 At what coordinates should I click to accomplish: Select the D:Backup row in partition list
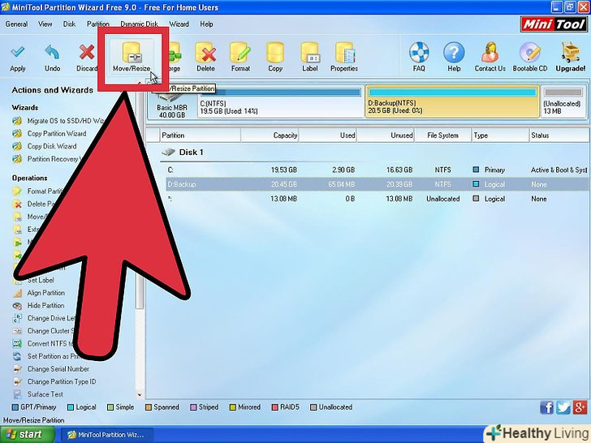tap(377, 185)
